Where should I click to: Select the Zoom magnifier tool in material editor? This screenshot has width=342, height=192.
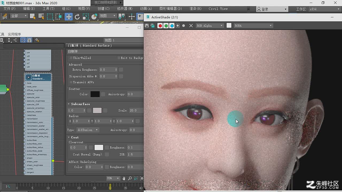click(x=130, y=178)
